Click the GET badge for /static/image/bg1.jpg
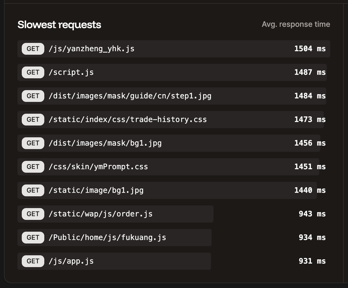 point(33,190)
